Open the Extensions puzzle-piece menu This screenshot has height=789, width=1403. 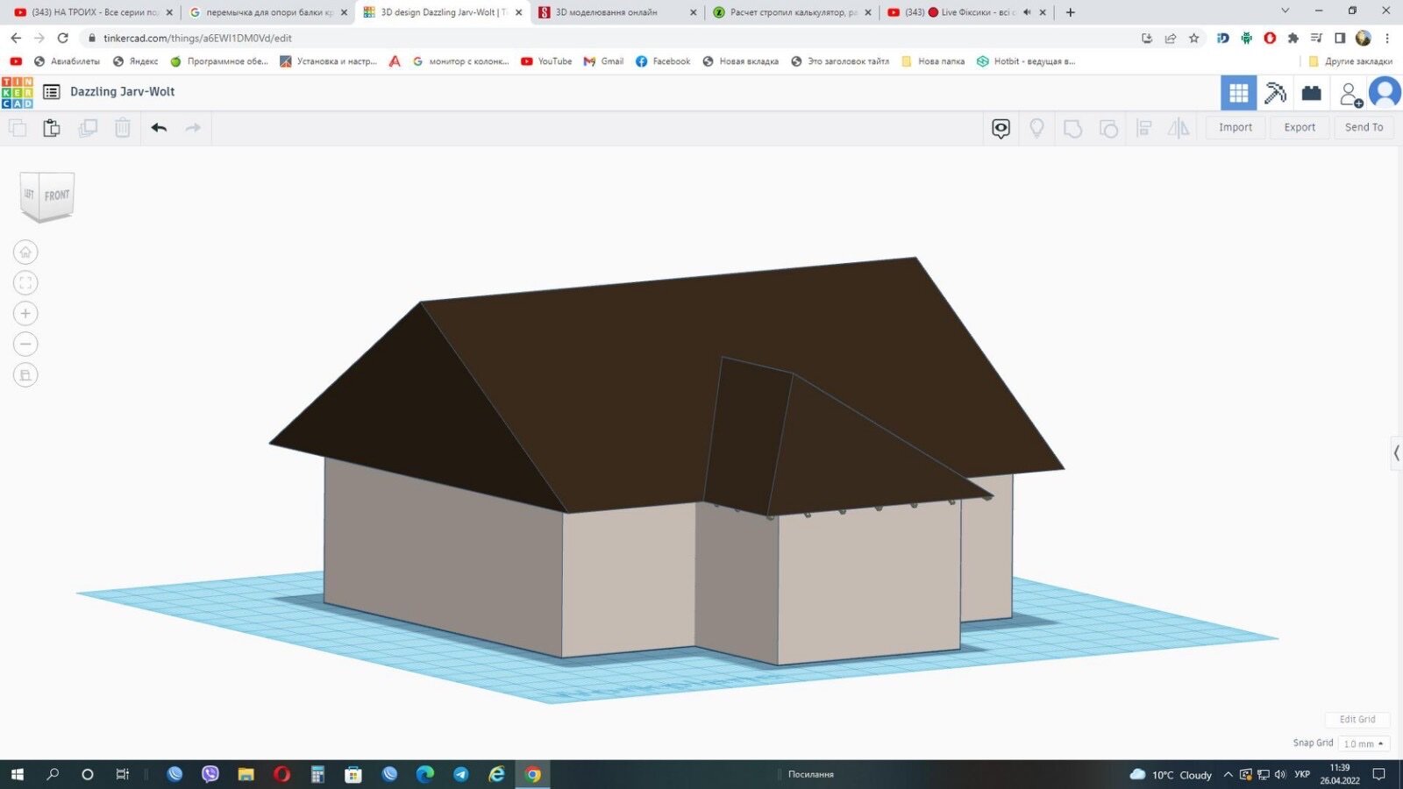coord(1293,38)
